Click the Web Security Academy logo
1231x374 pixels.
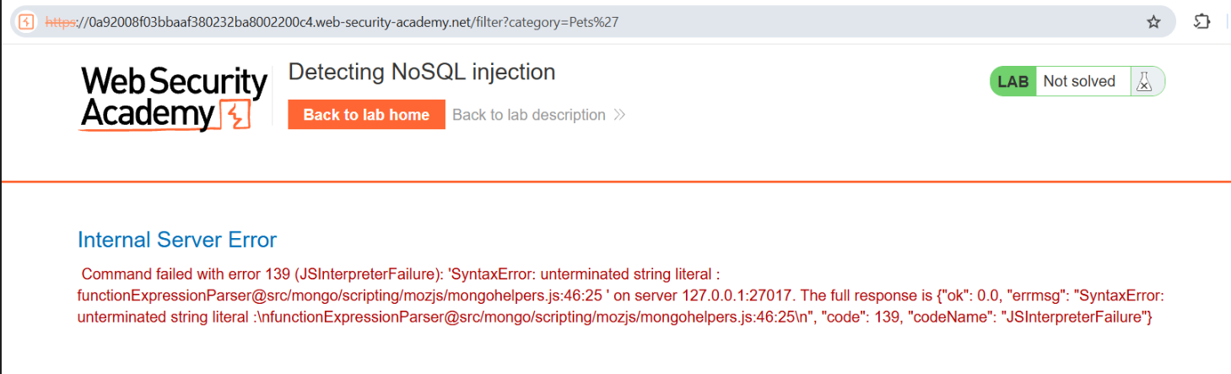pos(175,98)
